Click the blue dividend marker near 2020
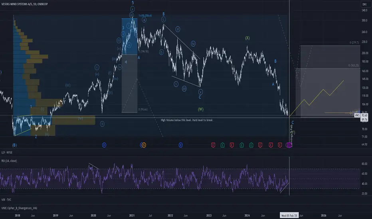The image size is (372, 219). 104,145
